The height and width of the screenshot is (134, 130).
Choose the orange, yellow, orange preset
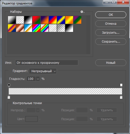(69, 20)
